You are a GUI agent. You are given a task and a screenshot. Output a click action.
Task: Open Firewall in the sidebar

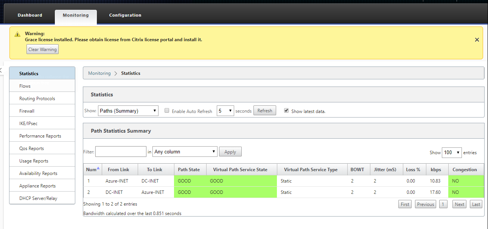click(42, 111)
